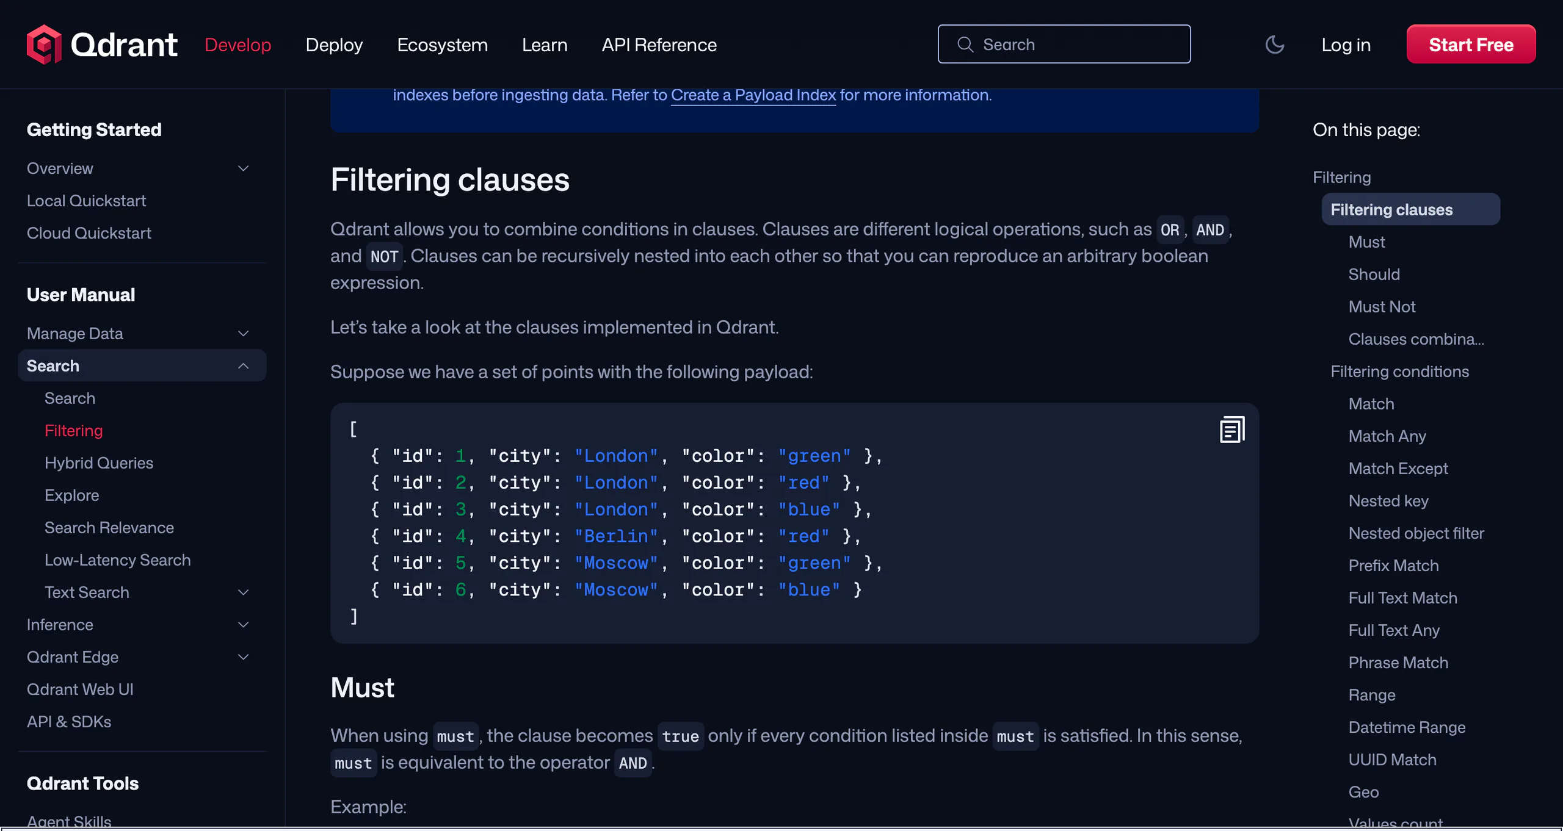Image resolution: width=1563 pixels, height=831 pixels.
Task: Open Cloud Quickstart page
Action: [89, 233]
